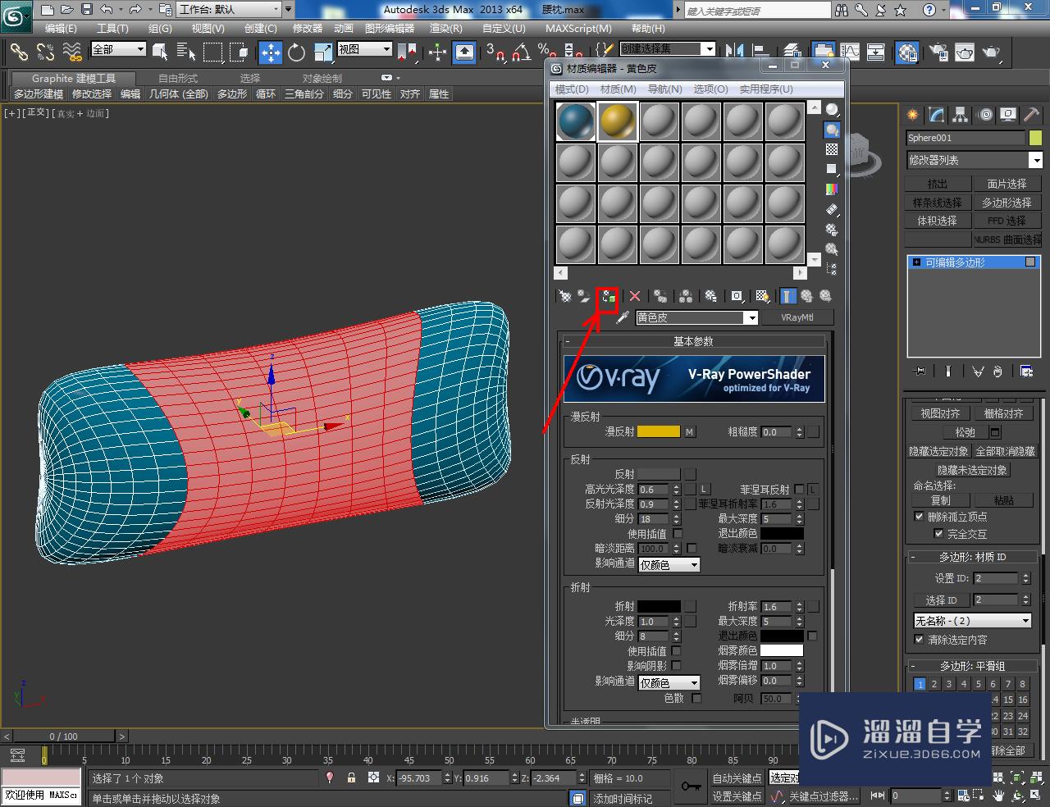
Task: Click 自动关键点 button
Action: point(737,777)
